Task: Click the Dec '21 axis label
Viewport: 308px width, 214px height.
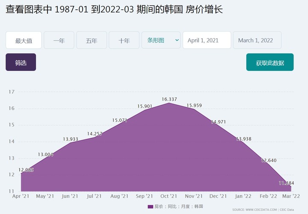Action: click(x=218, y=196)
